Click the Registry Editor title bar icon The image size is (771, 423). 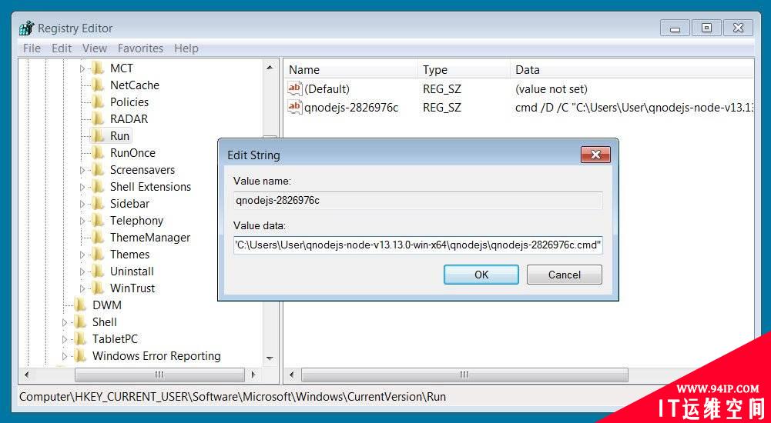point(26,28)
